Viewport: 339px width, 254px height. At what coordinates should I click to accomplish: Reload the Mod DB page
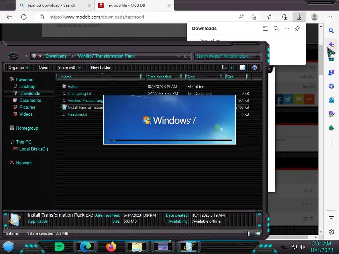24,17
